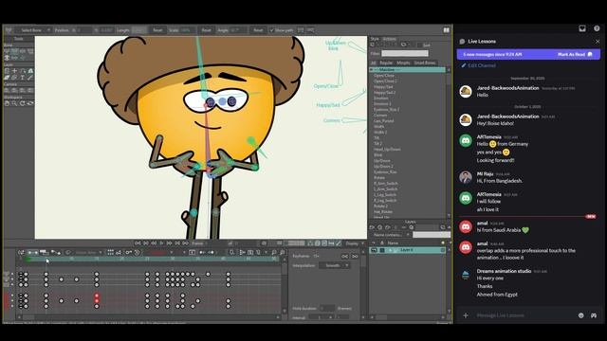Toggle the Sort checkbox in Actions panel
The height and width of the screenshot is (341, 607).
tap(419, 45)
